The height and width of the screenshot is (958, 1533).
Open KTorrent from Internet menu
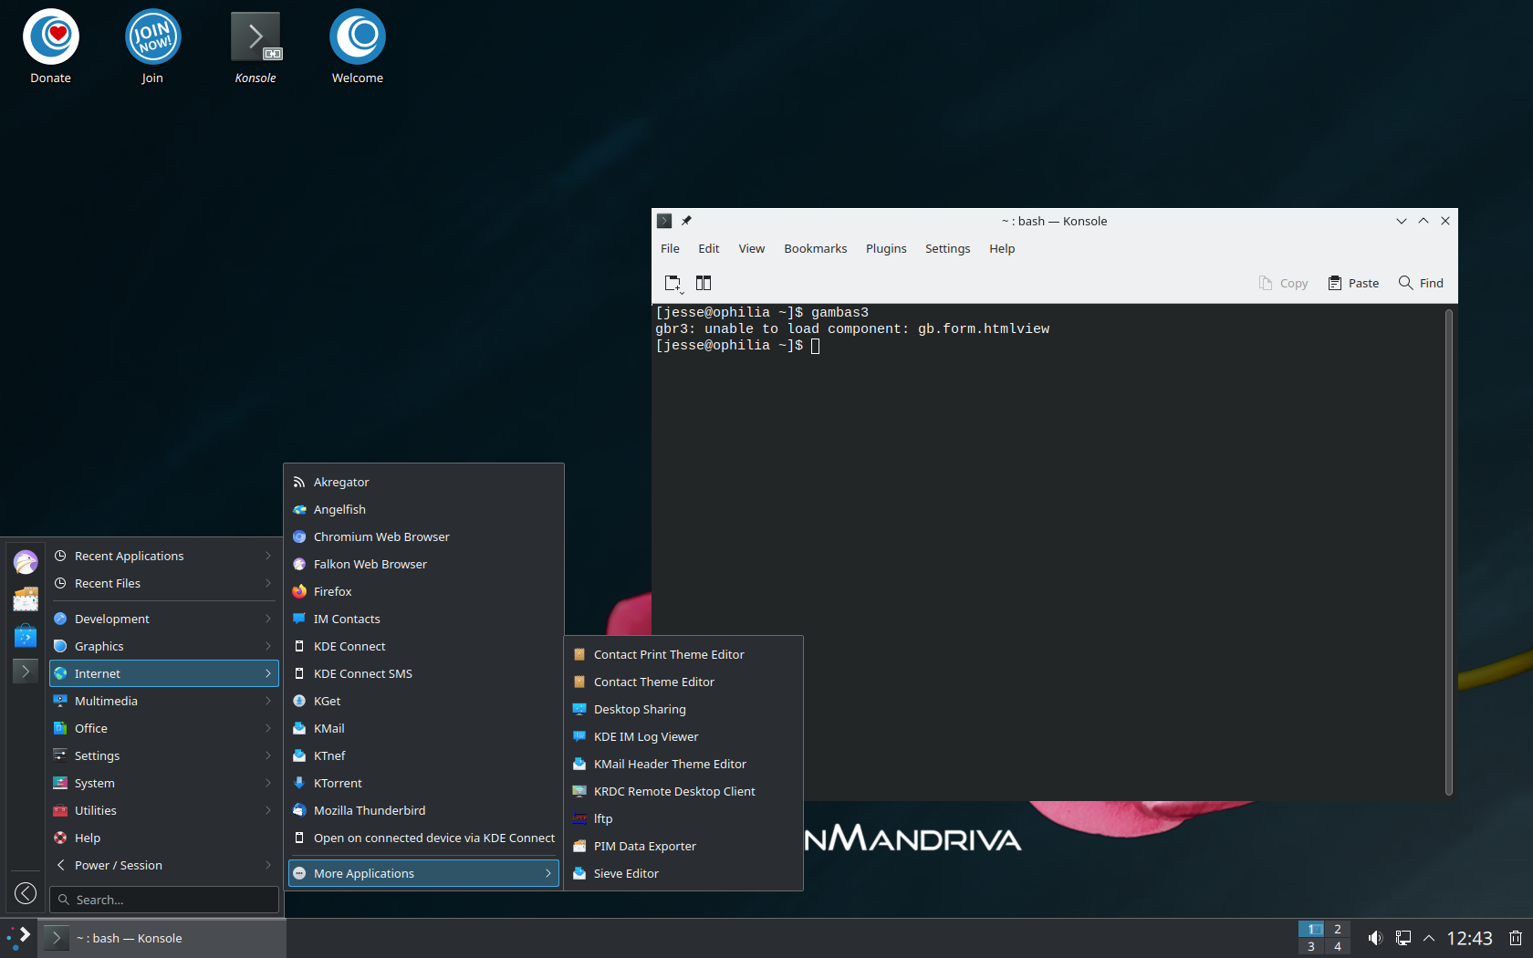tap(424, 783)
